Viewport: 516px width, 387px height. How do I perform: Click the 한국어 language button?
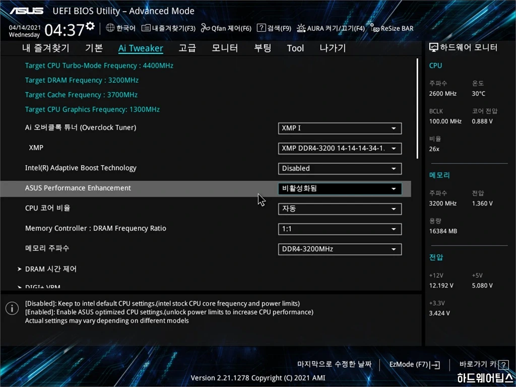(121, 28)
